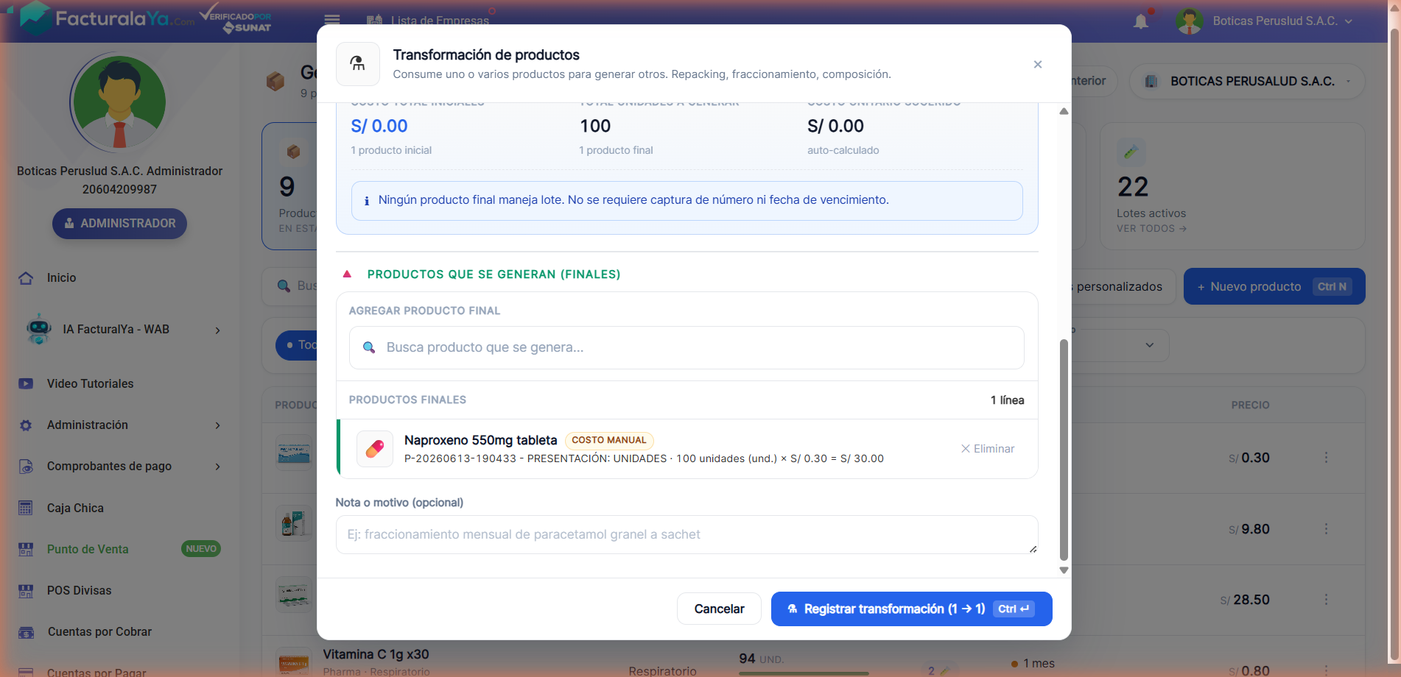This screenshot has height=677, width=1401.
Task: Click the POS Divisas store icon
Action: (x=26, y=590)
